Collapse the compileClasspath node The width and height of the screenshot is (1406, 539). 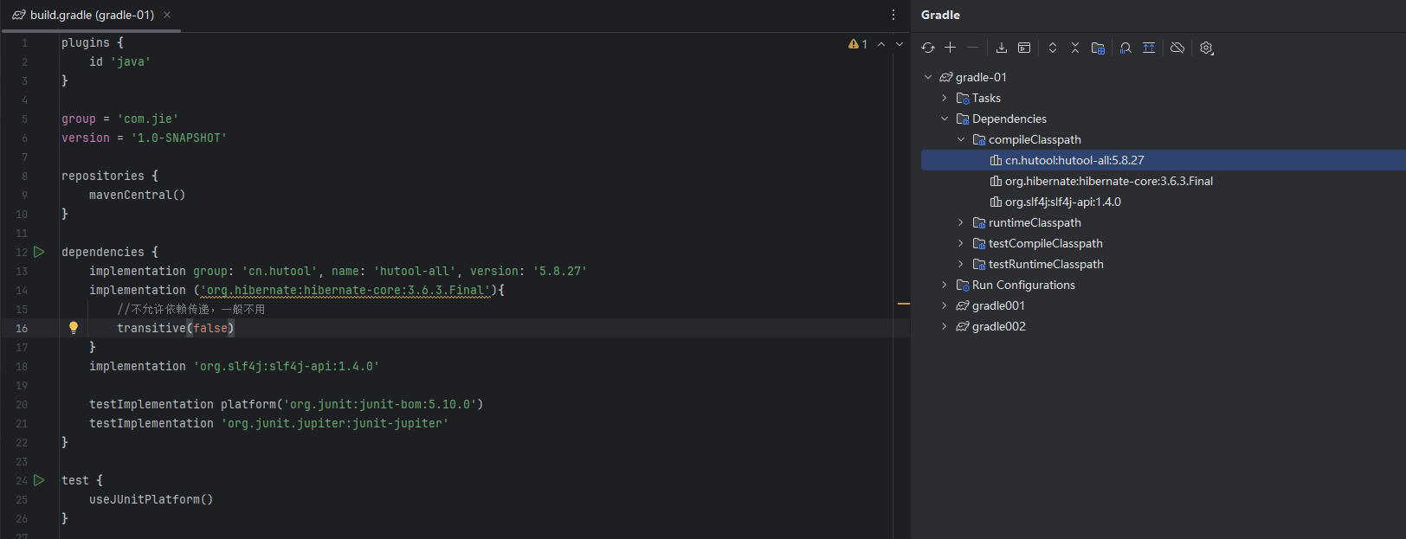(x=961, y=139)
